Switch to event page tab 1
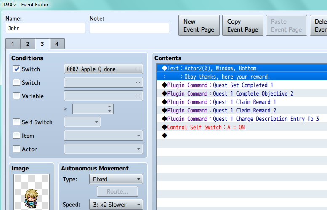 pyautogui.click(x=13, y=44)
